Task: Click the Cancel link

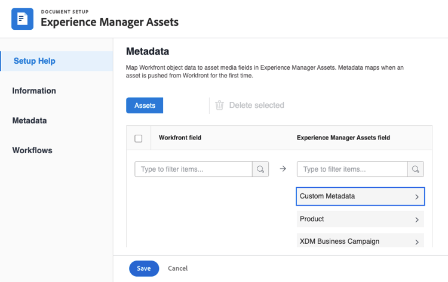Action: [178, 268]
